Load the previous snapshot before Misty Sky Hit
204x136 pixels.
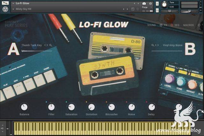point(124,9)
